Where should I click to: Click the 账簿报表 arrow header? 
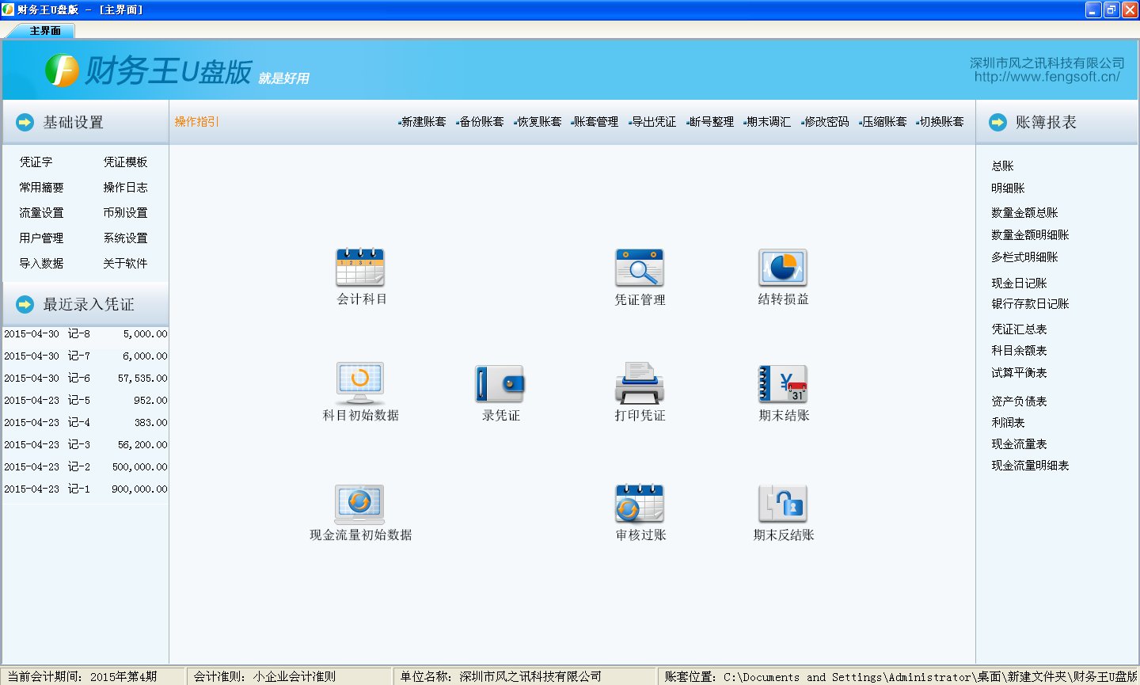[x=997, y=123]
